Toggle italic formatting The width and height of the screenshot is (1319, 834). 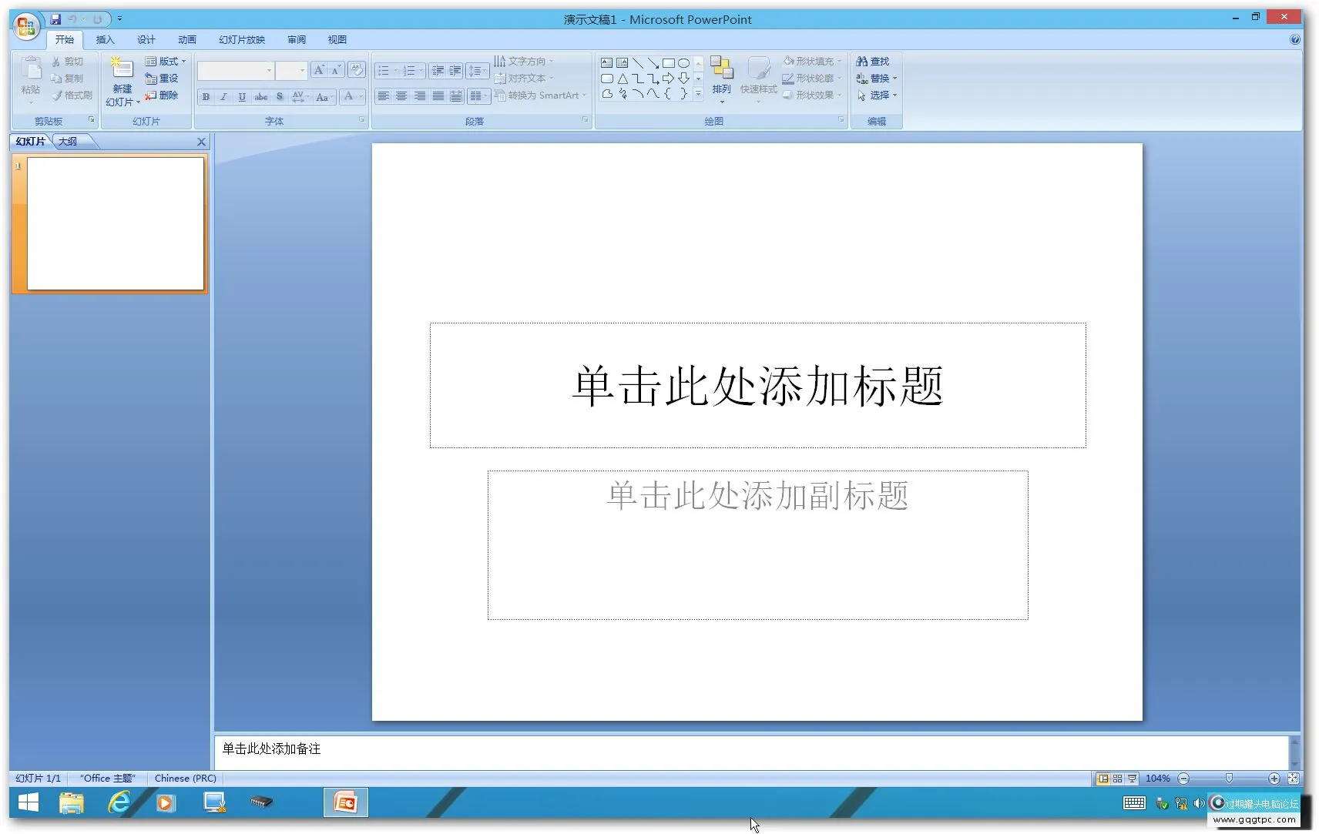[223, 97]
